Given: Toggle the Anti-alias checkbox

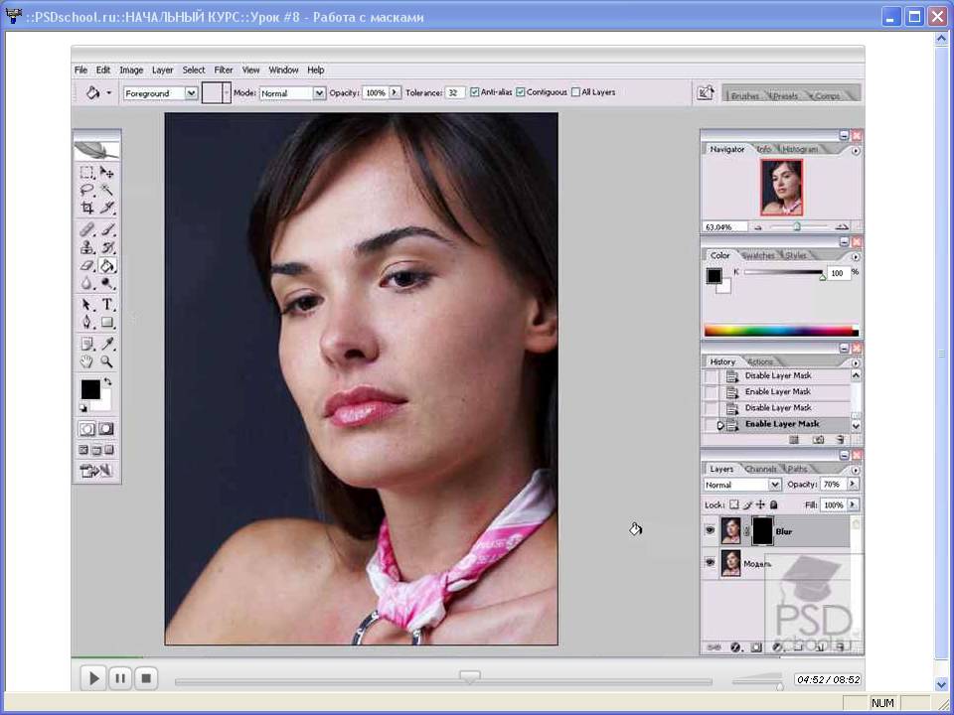Looking at the screenshot, I should (x=475, y=92).
